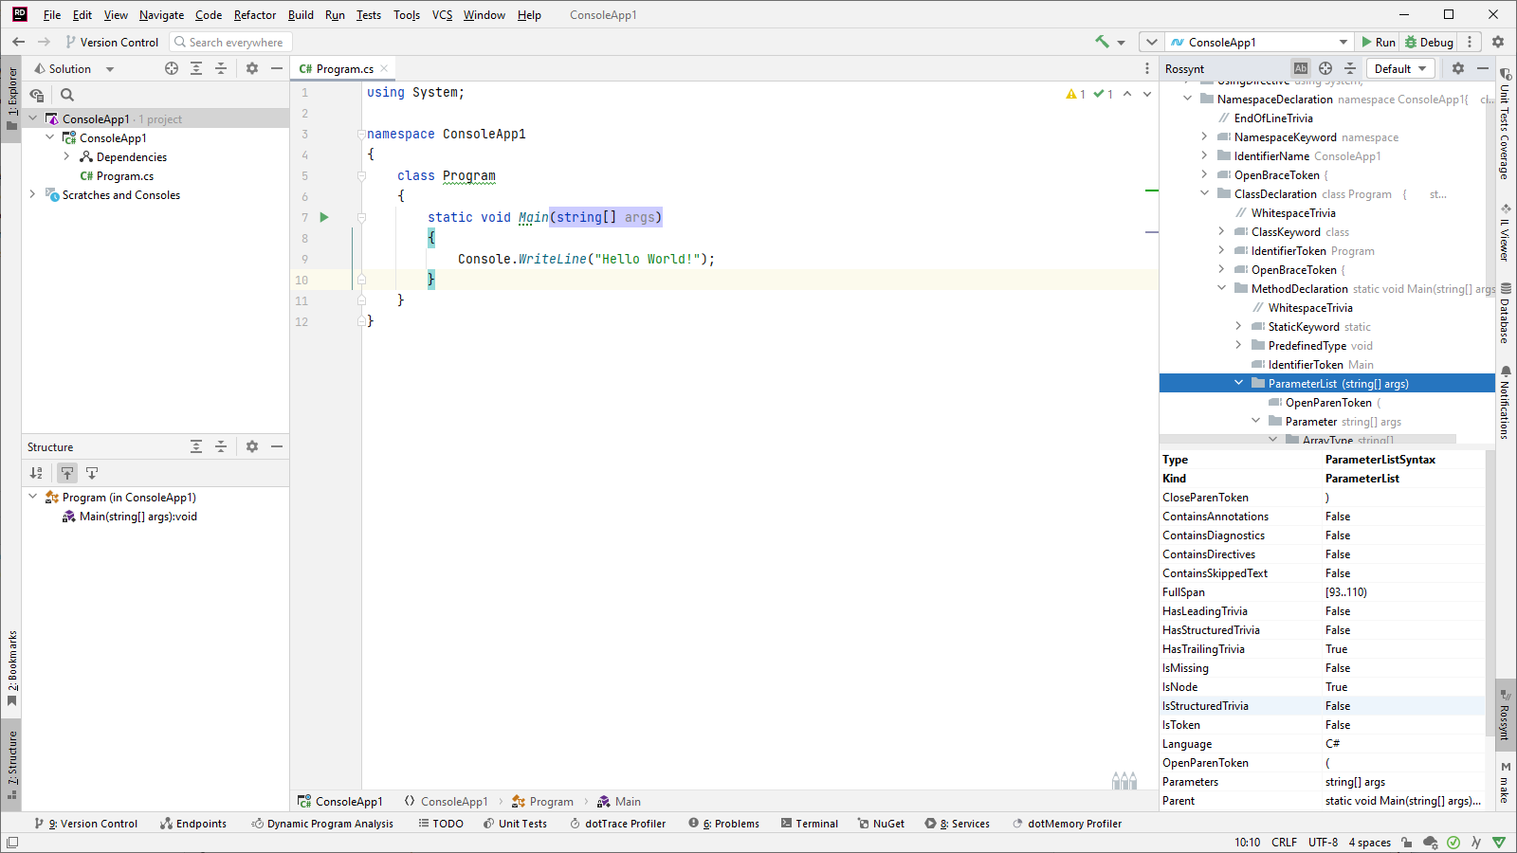Screen dimensions: 1517x853
Task: Click the CRLF line separator indicator
Action: (1285, 843)
